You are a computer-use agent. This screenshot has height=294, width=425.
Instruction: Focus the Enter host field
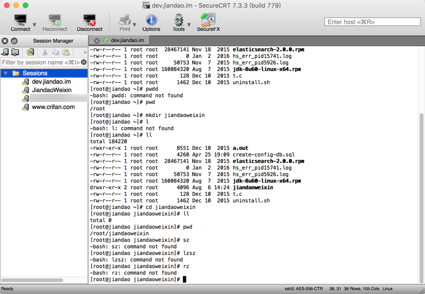pos(372,22)
